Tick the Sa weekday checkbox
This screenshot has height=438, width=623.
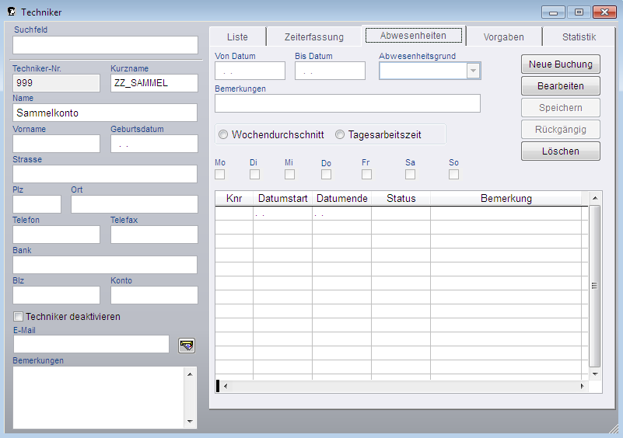[411, 175]
